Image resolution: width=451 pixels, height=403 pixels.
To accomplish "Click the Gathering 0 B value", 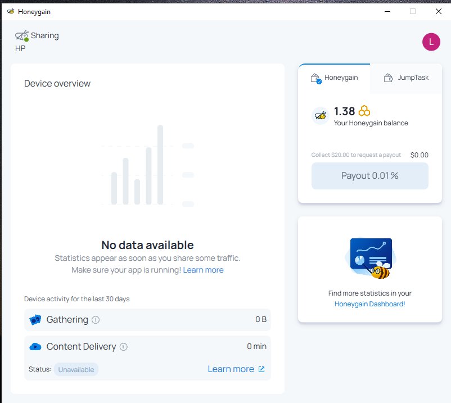I will 261,319.
